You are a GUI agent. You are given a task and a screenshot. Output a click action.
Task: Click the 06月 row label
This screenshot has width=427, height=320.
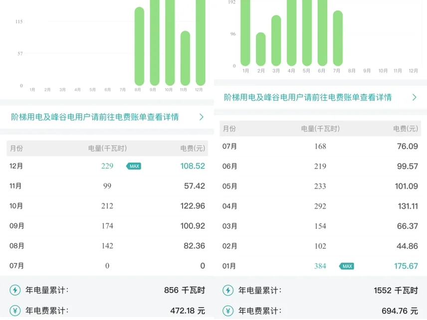229,166
